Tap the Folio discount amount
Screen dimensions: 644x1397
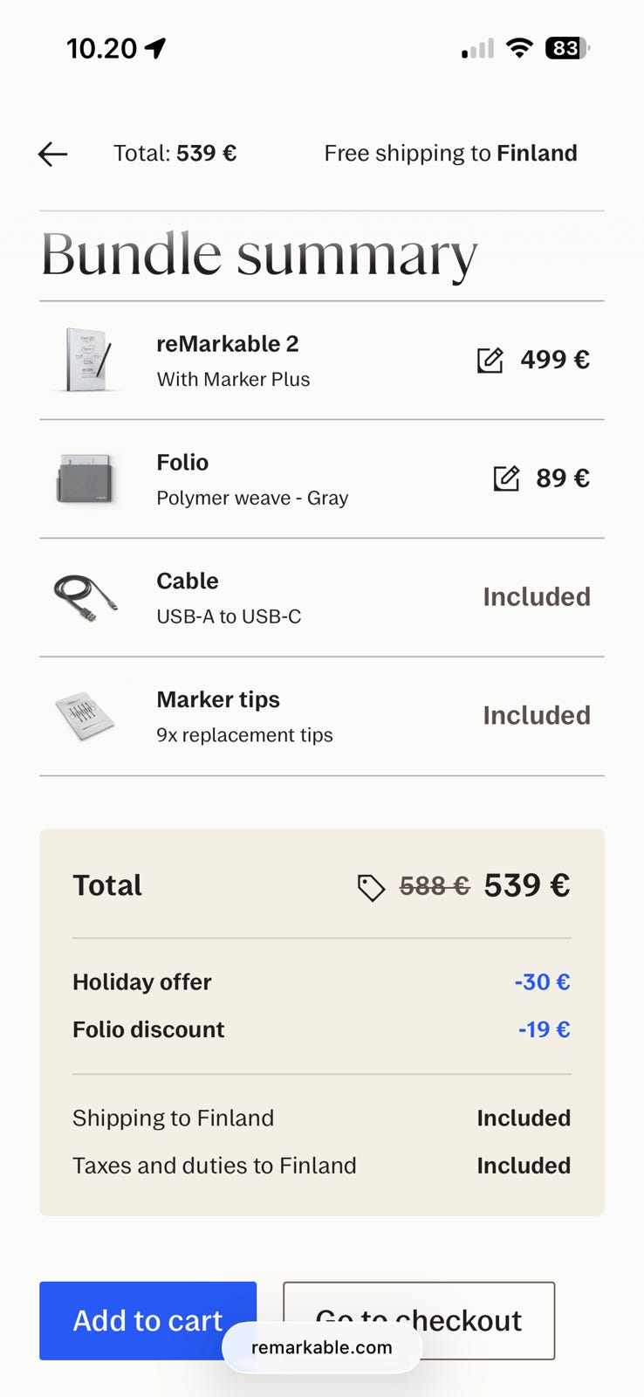coord(544,1029)
